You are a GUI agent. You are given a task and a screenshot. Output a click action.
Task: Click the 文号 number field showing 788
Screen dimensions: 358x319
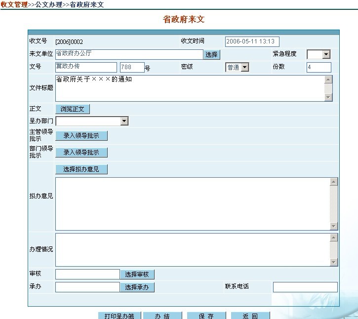pyautogui.click(x=132, y=67)
